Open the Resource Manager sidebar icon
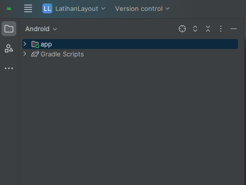246x185 pixels. click(x=9, y=48)
